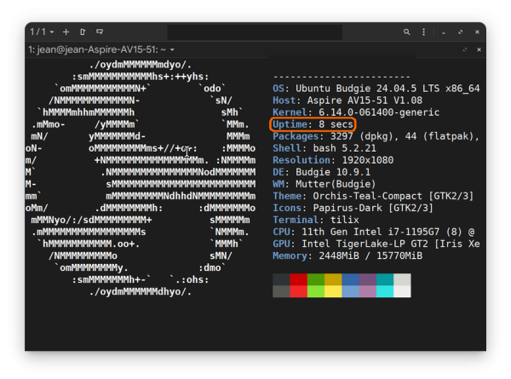Open the jean@jean-Aspire-AV15-51 terminal title dropdown
Screen dimensions: 511x379
click(x=101, y=49)
